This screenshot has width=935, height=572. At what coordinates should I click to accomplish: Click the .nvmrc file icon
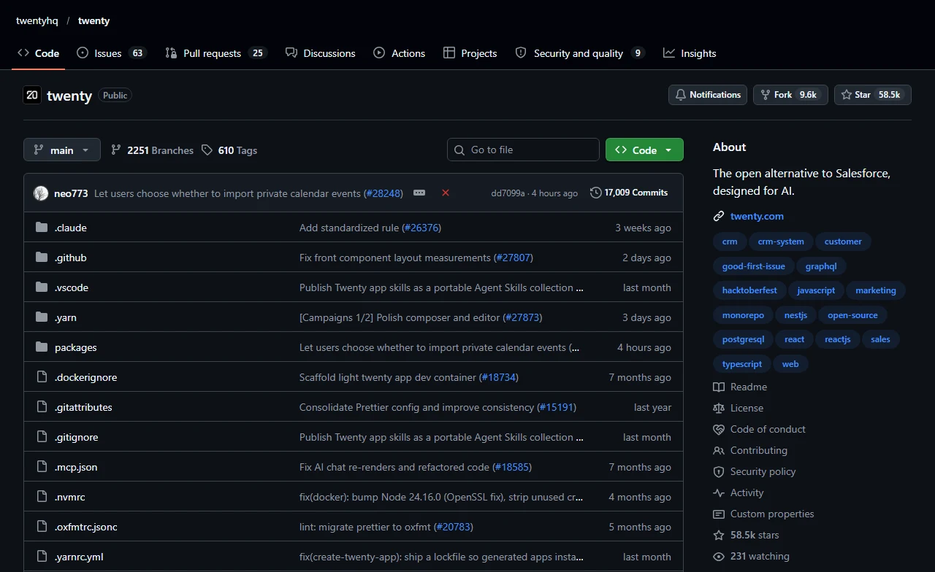(x=42, y=497)
